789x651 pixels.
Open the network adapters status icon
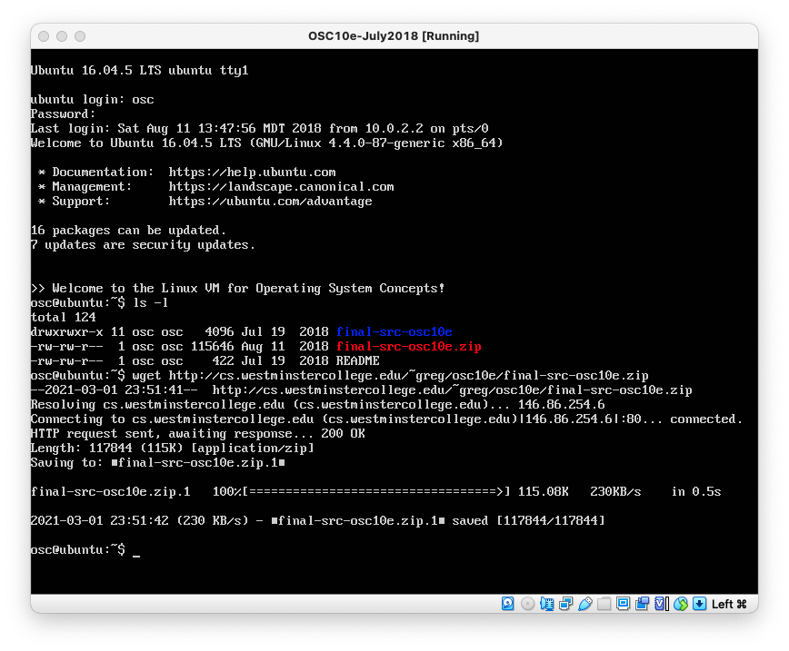pyautogui.click(x=565, y=604)
